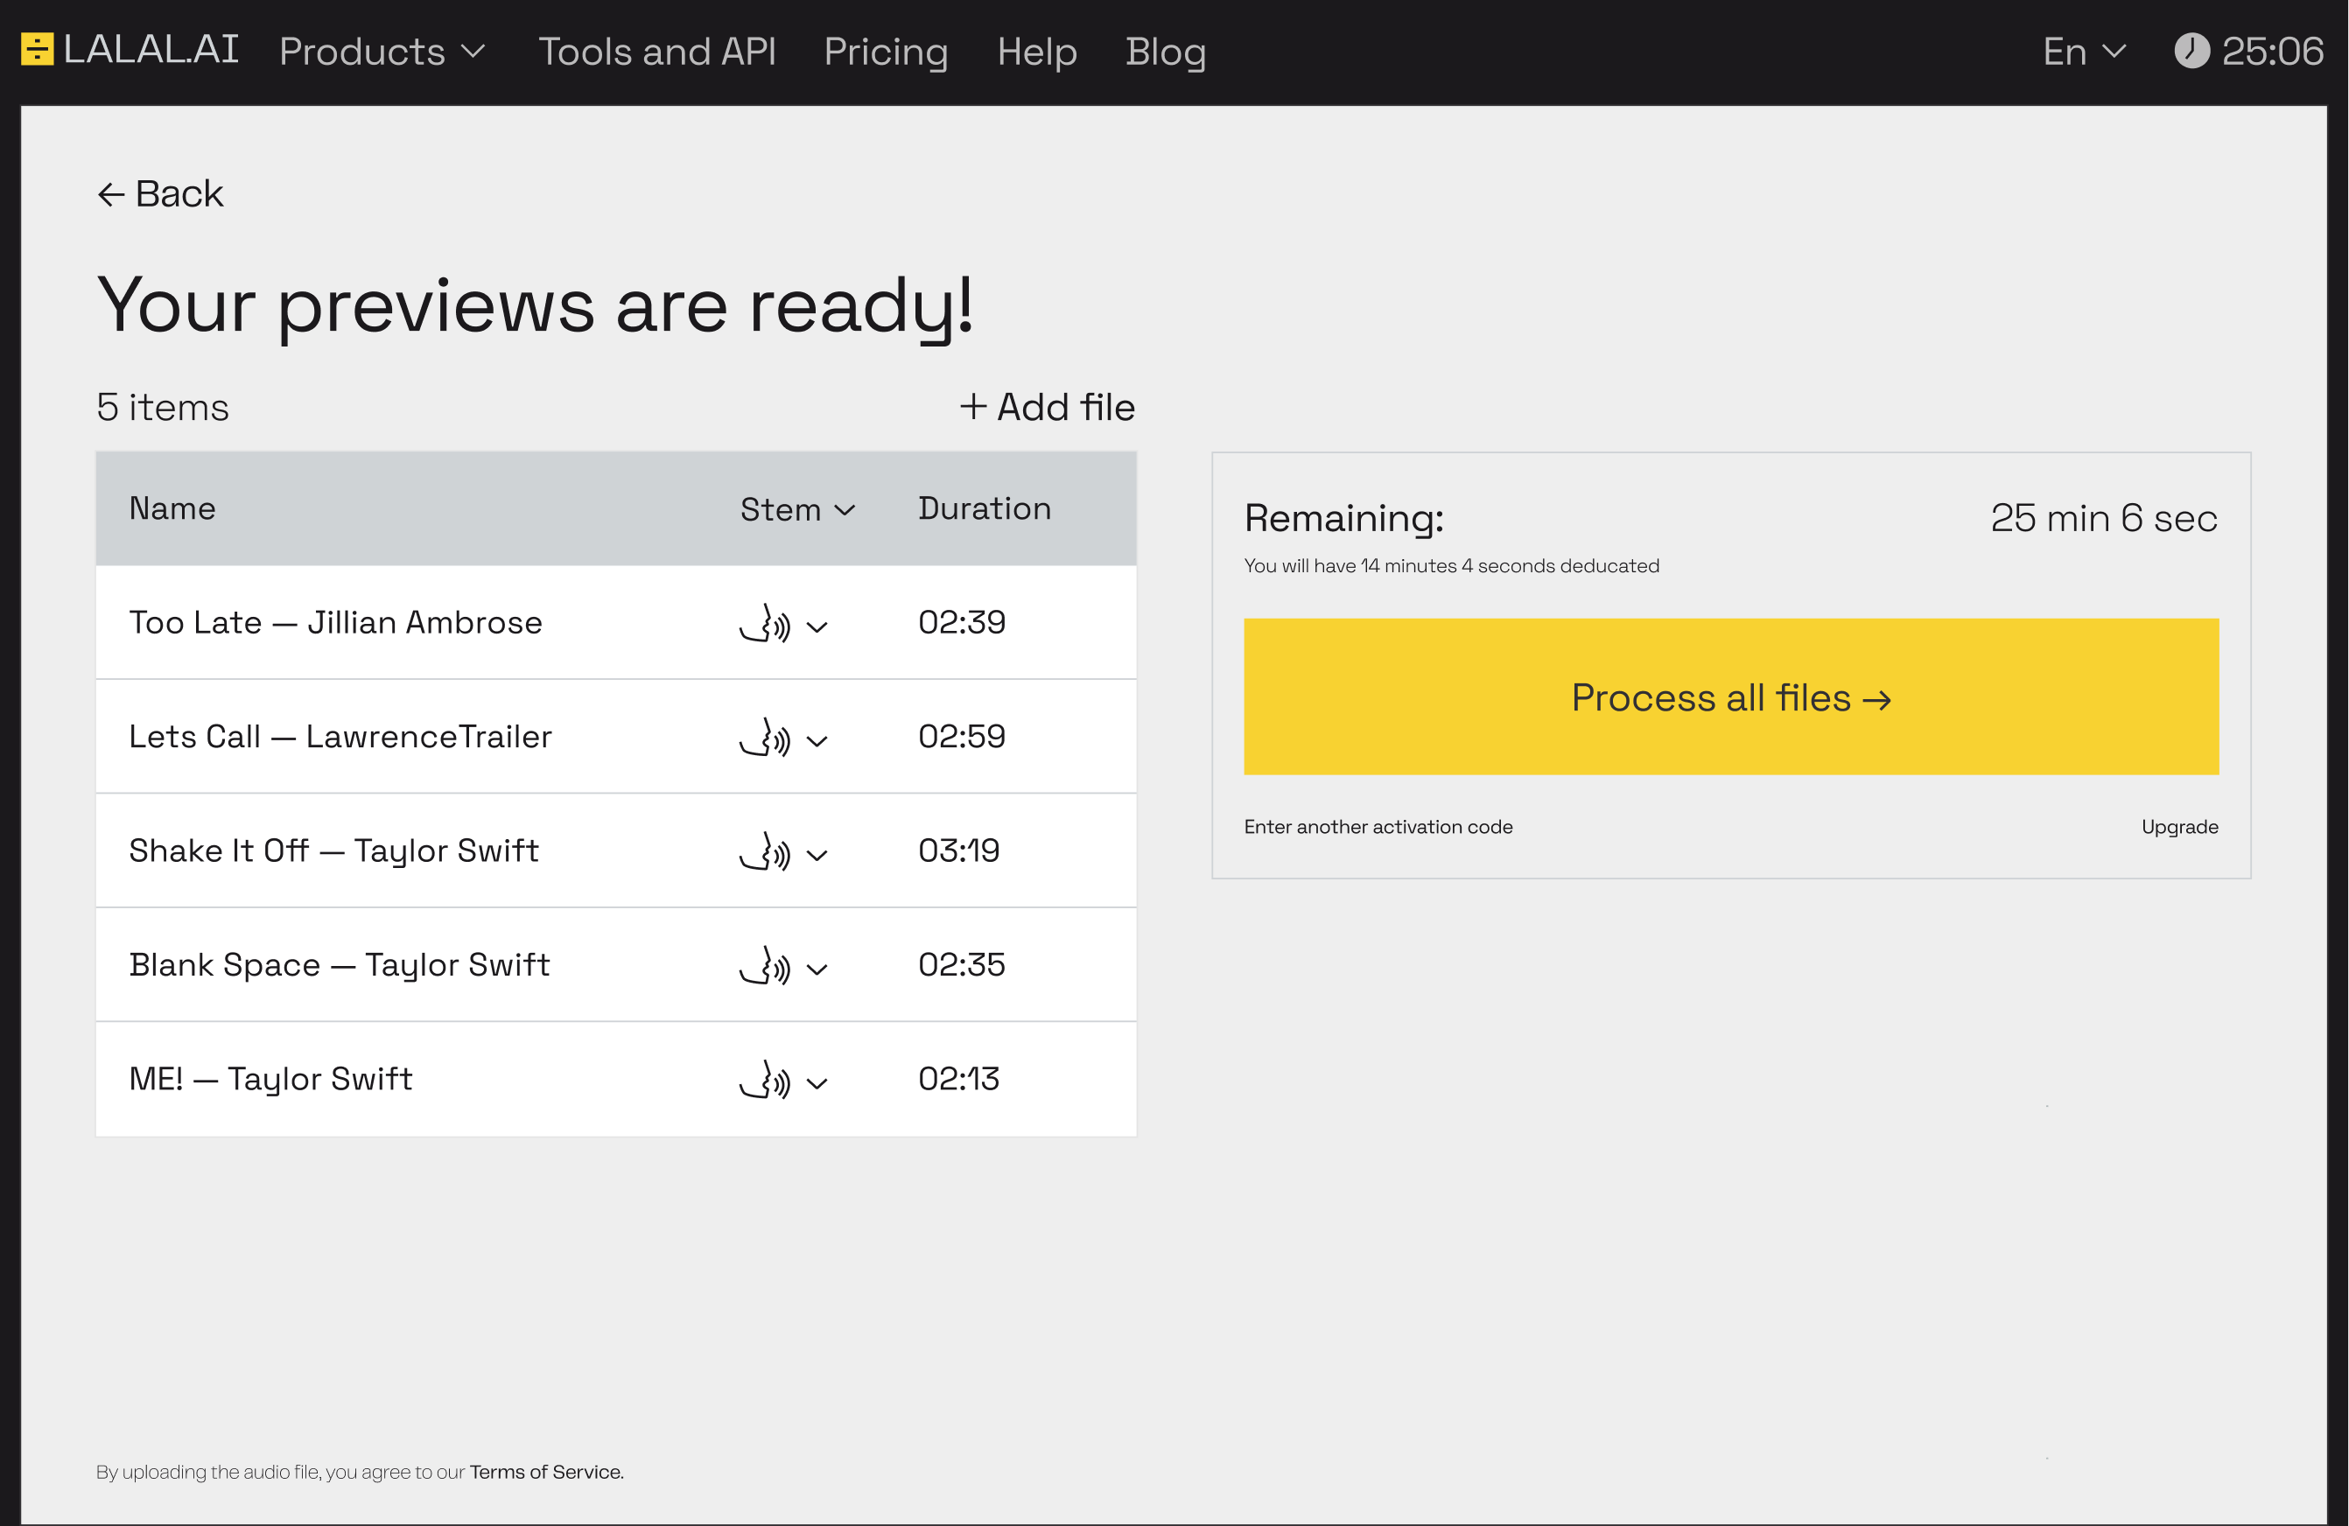Click Add file to upload more
The height and width of the screenshot is (1526, 2349).
pyautogui.click(x=1048, y=407)
